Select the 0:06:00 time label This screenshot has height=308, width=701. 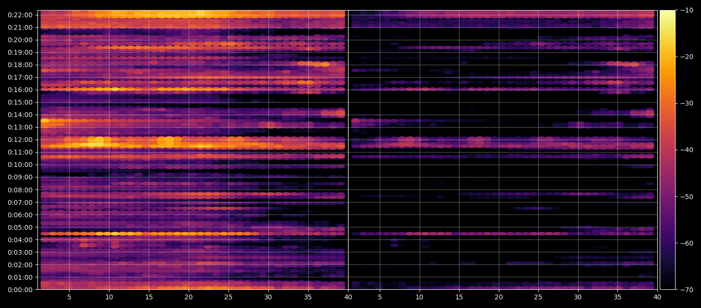pos(20,214)
